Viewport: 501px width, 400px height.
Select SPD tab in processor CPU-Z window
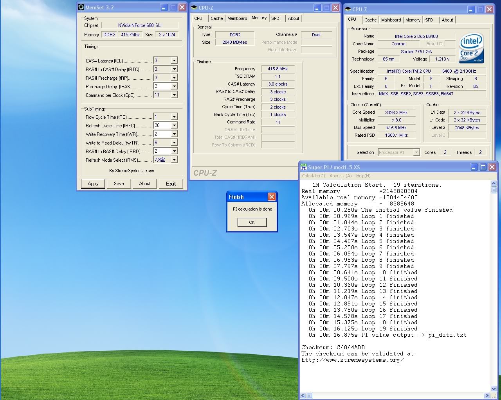tap(429, 20)
